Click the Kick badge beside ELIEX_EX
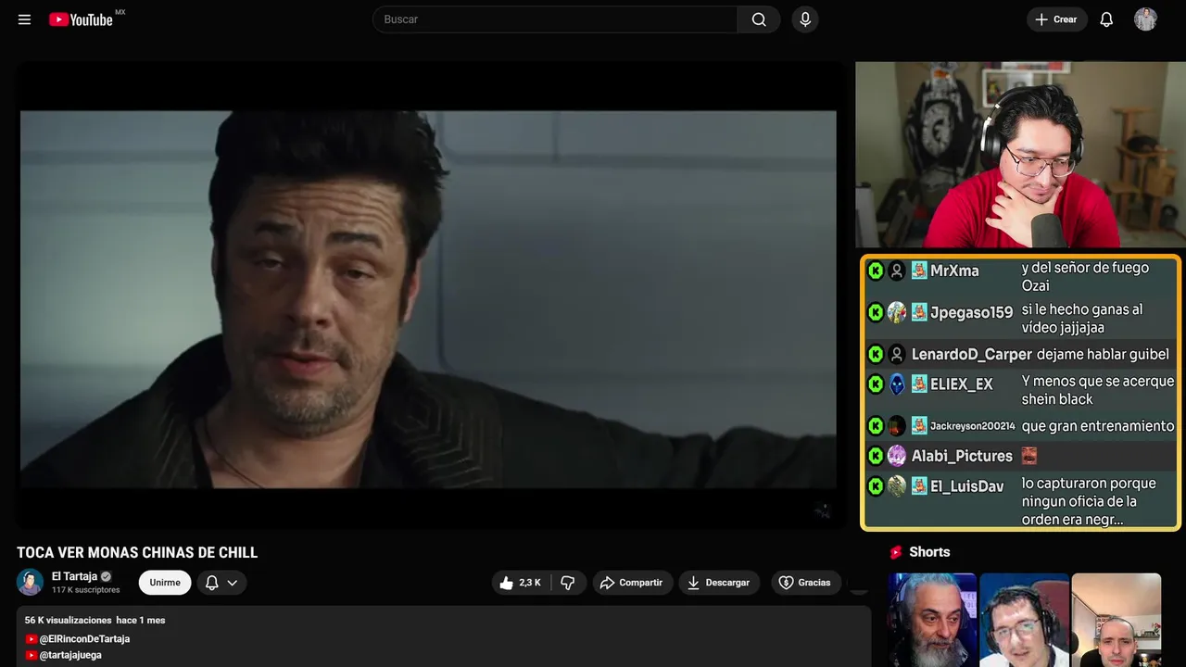Image resolution: width=1186 pixels, height=667 pixels. 876,384
